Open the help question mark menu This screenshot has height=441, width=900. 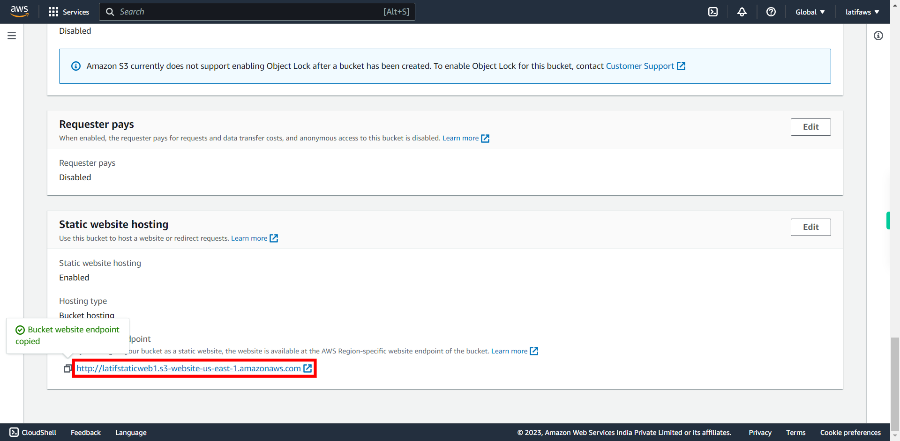pos(771,12)
